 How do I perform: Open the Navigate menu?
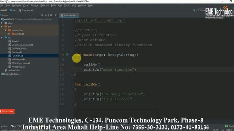coord(16,5)
